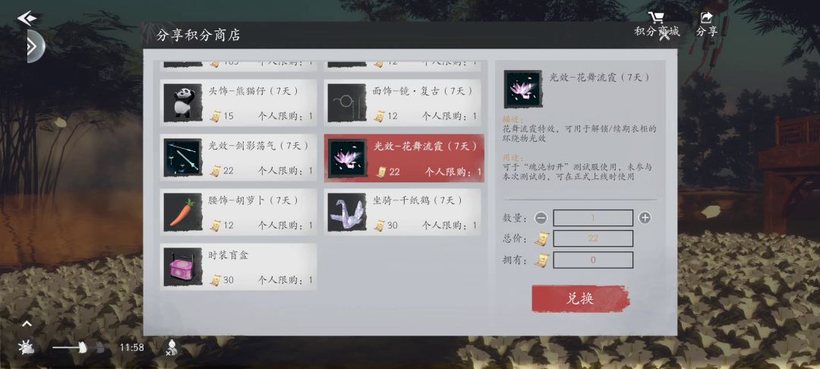
Task: Expand the bottom-left upward chevron
Action: [27, 324]
